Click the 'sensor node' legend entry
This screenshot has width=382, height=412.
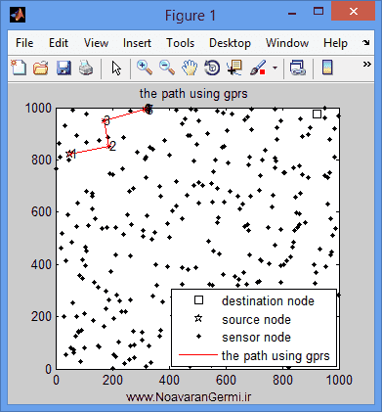click(256, 338)
